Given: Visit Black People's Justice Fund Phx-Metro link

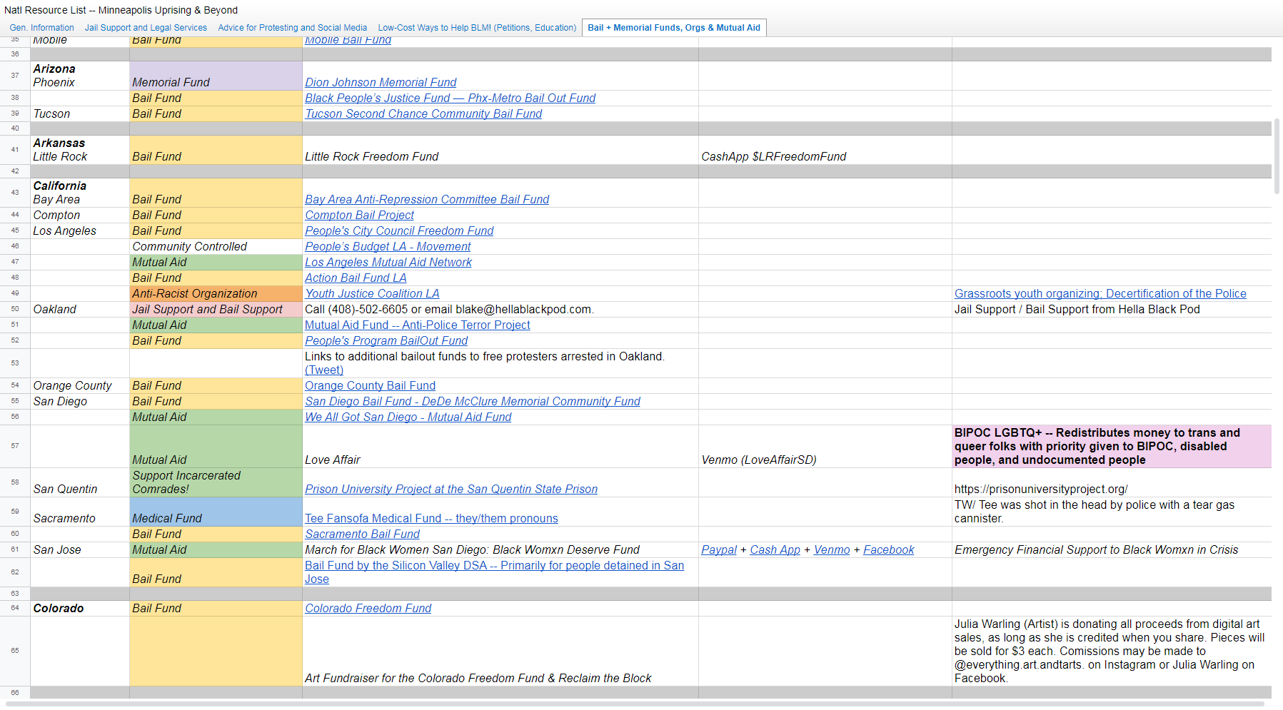Looking at the screenshot, I should [x=450, y=98].
